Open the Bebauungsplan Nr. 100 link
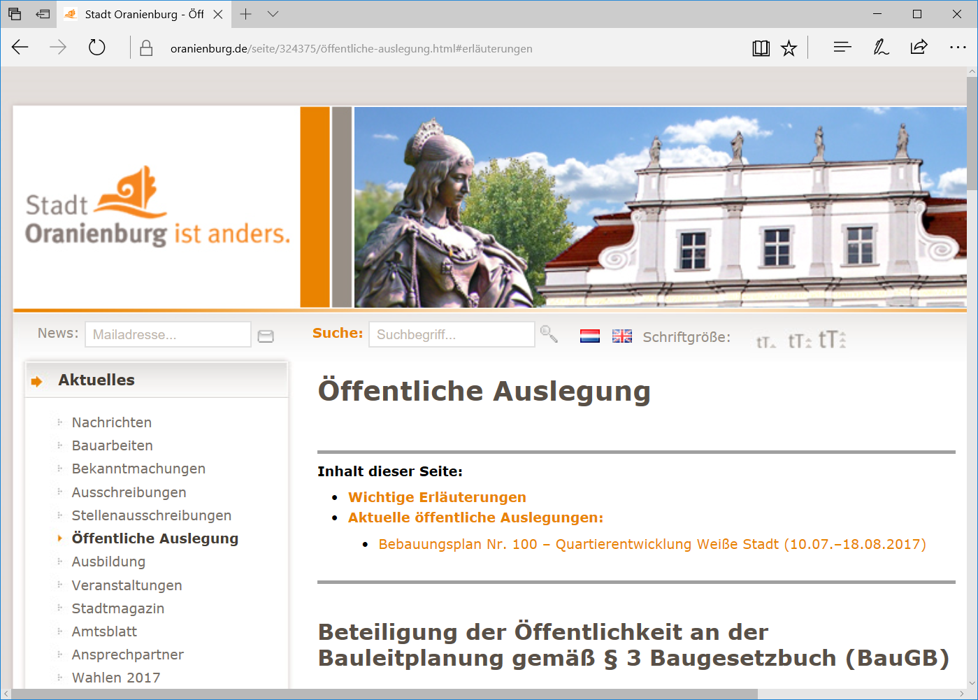Viewport: 978px width, 700px height. (x=652, y=544)
